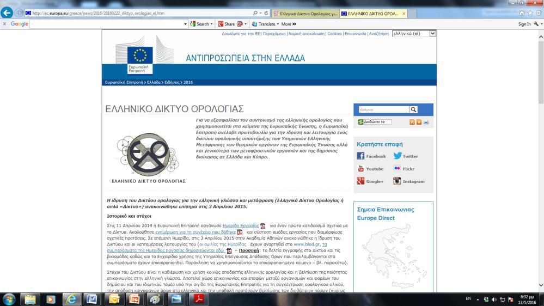Click the Αναζήτηση top link

379,34
